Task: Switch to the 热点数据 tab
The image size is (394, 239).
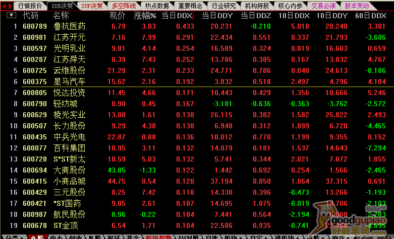Action: tap(157, 6)
